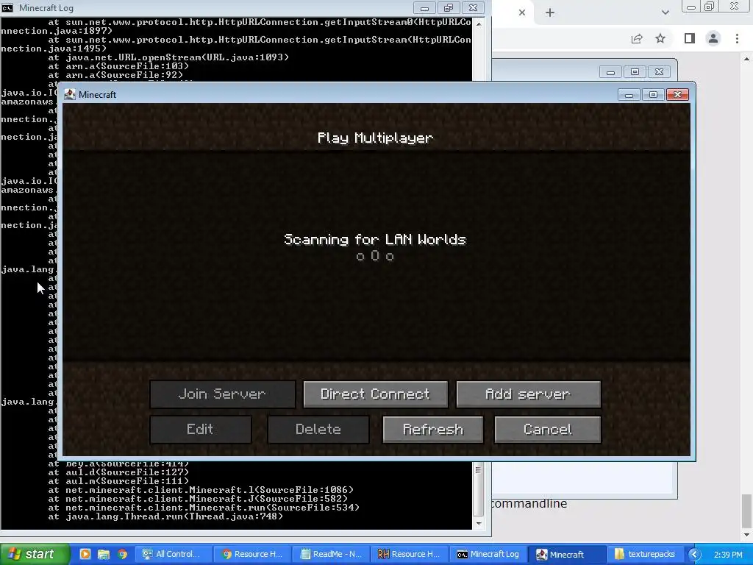
Task: Click the greyed-out Edit button
Action: [200, 429]
